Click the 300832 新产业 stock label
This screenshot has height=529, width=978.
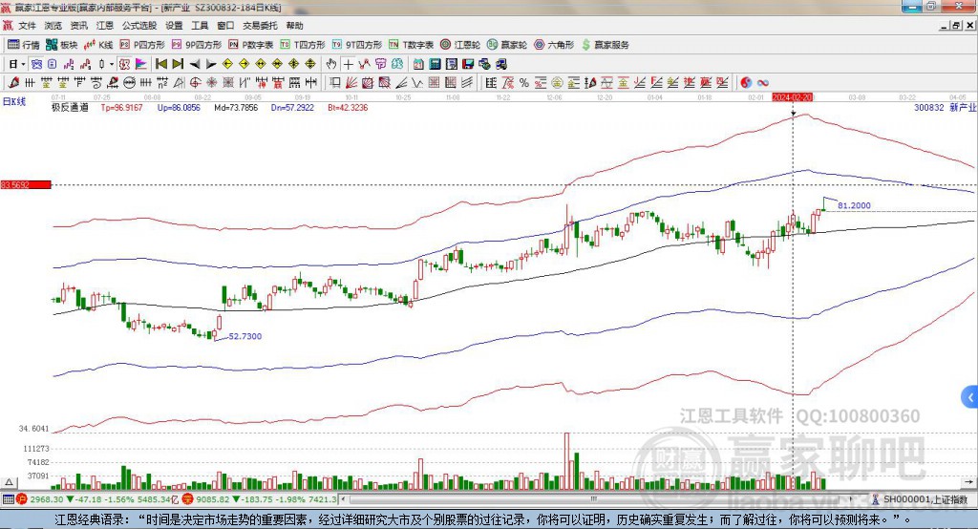945,107
